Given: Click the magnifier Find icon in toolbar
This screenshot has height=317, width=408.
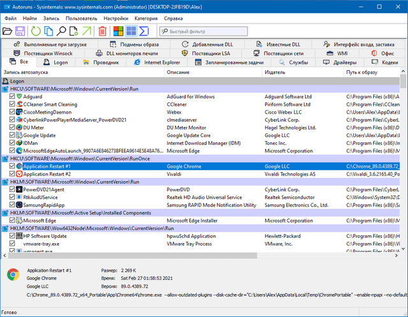Looking at the screenshot, I should tap(61, 31).
